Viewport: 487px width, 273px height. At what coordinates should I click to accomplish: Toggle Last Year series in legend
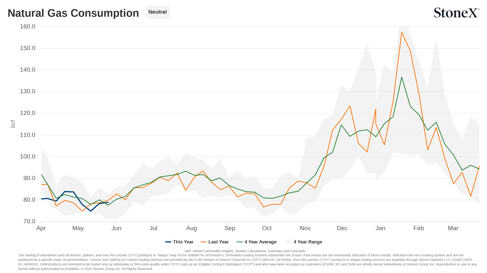click(x=214, y=242)
